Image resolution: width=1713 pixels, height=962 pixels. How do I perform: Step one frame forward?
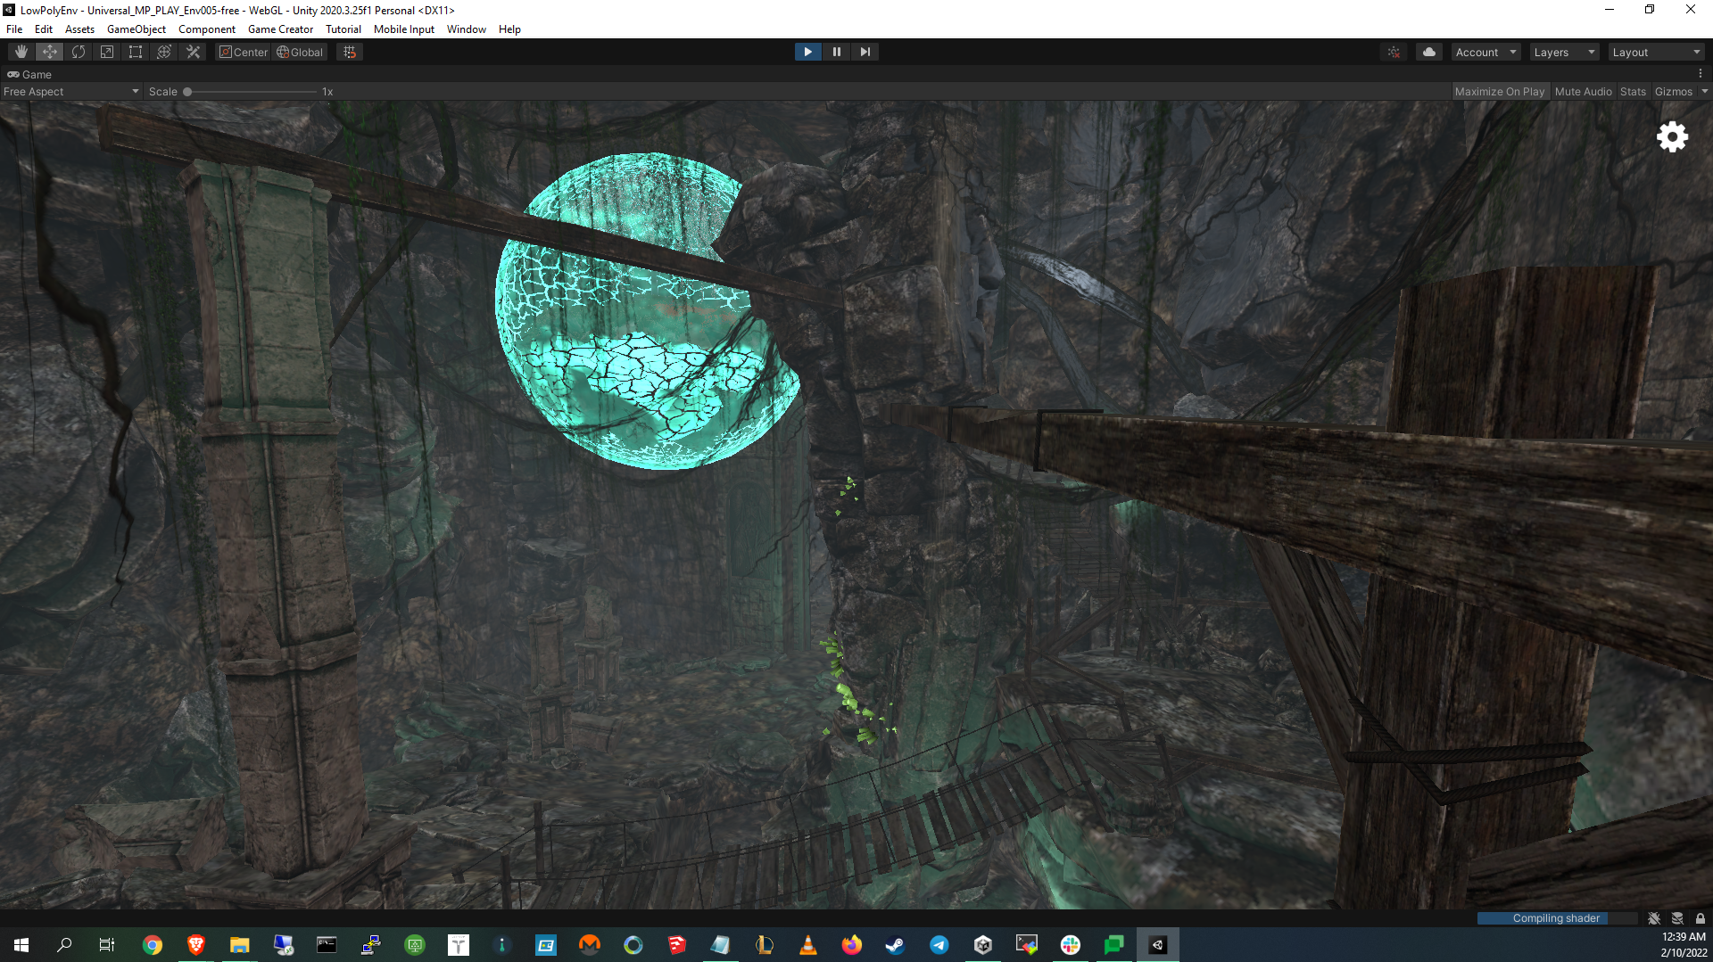point(865,52)
